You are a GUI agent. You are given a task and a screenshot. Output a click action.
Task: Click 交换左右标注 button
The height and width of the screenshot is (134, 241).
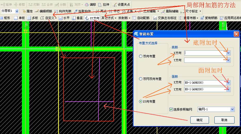[165, 18]
